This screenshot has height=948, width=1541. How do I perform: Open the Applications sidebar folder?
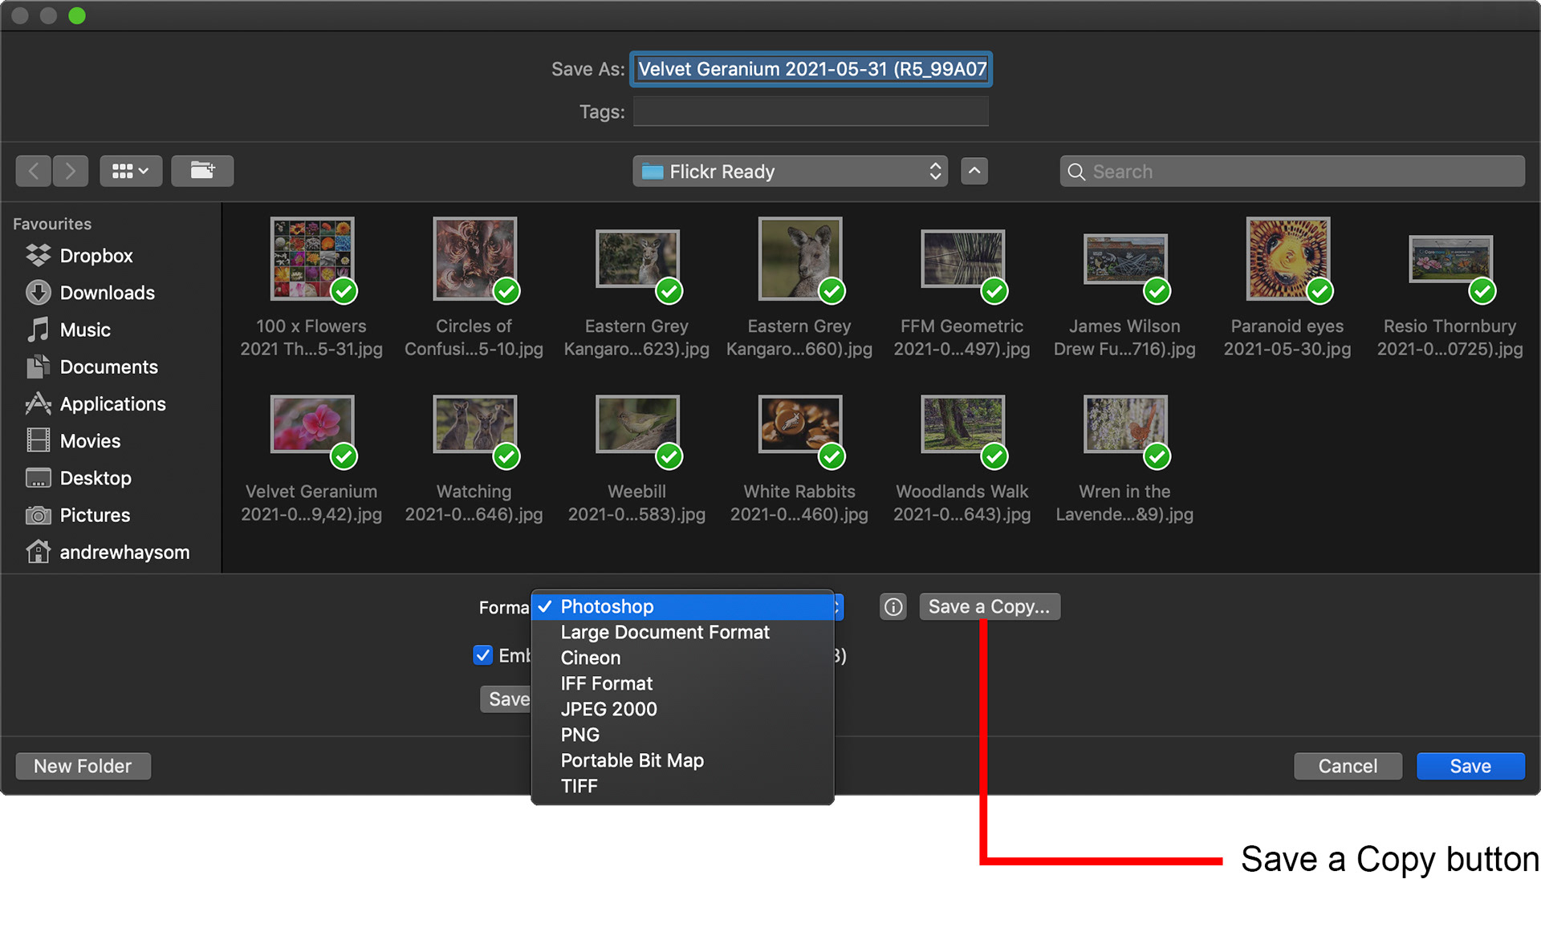tap(112, 404)
